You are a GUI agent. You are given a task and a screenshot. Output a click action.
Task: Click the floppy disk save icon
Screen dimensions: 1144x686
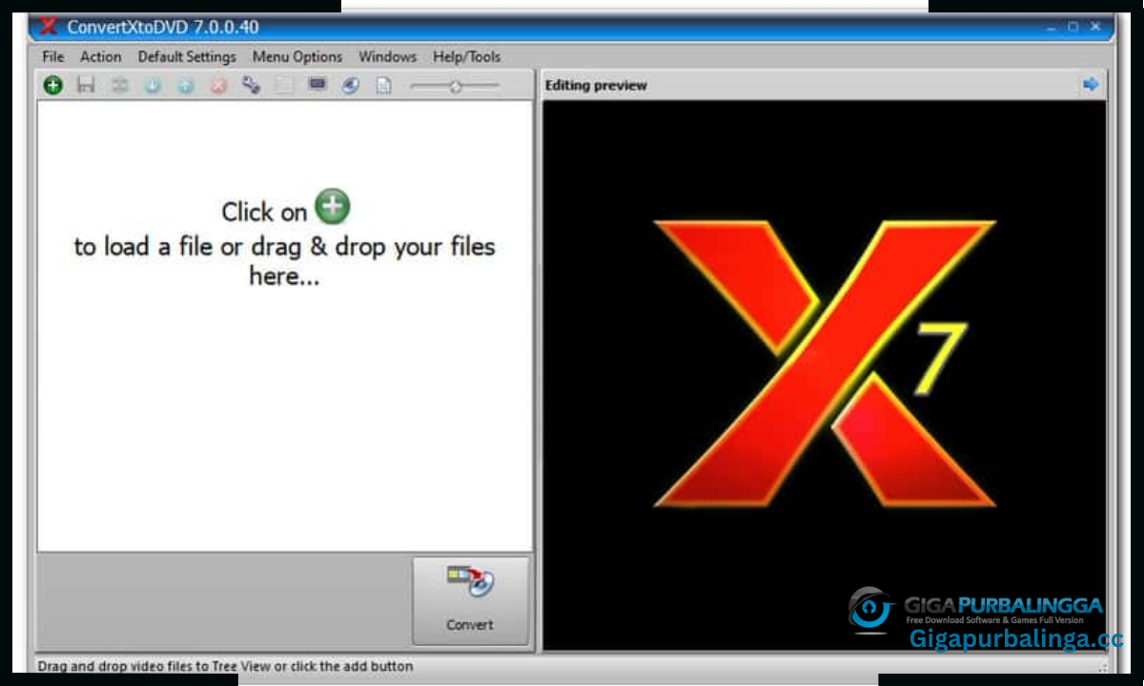pyautogui.click(x=86, y=85)
